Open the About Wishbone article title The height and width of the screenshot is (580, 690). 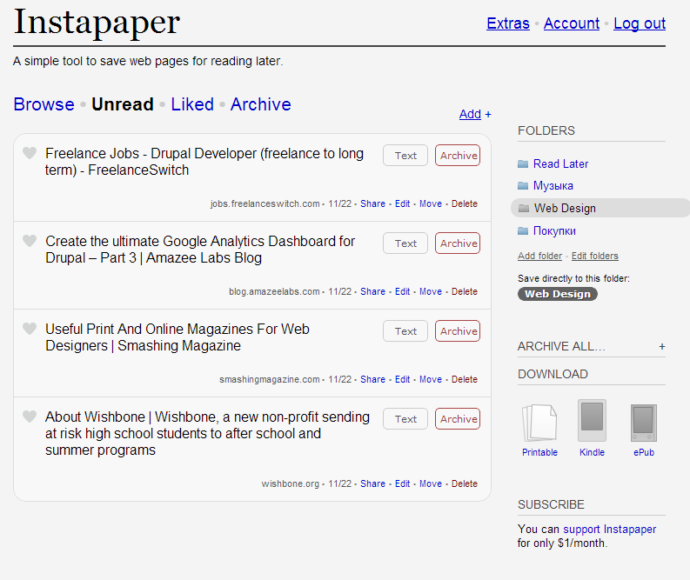[x=207, y=433]
